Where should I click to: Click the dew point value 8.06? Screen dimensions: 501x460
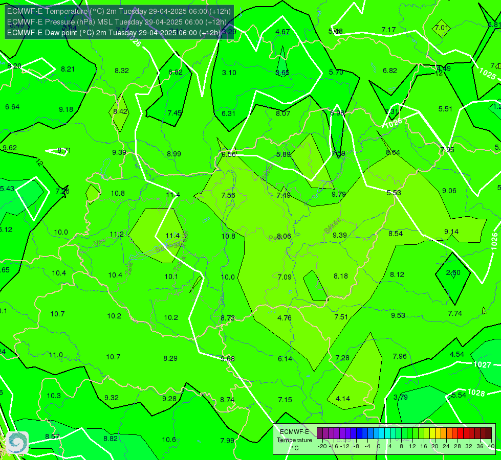pos(284,236)
